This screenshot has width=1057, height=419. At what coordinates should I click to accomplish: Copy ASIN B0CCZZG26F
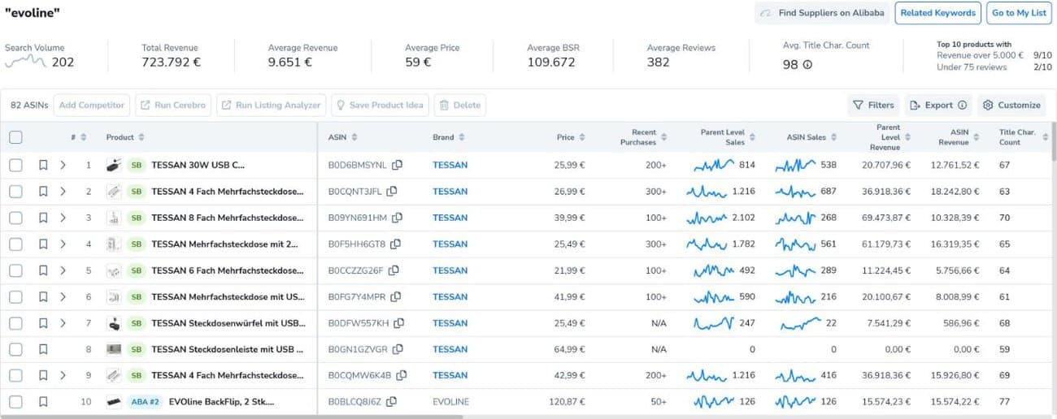(x=394, y=270)
